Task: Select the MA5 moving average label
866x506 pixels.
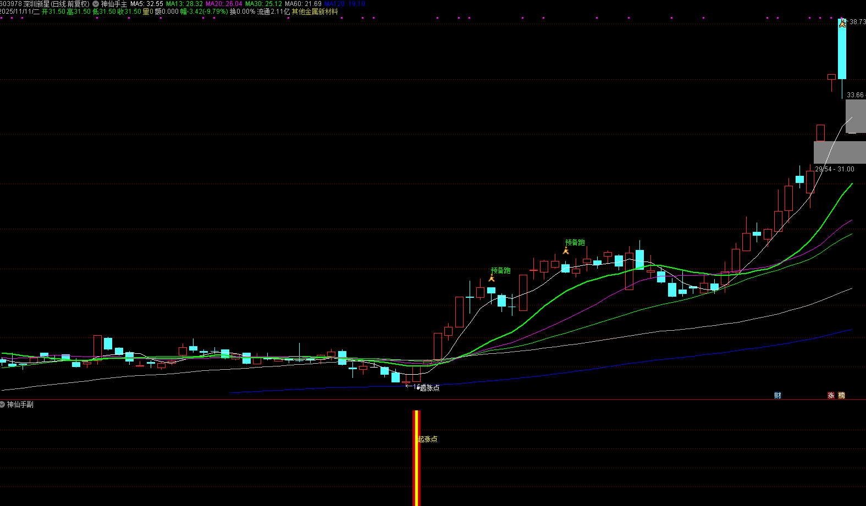Action: tap(146, 4)
